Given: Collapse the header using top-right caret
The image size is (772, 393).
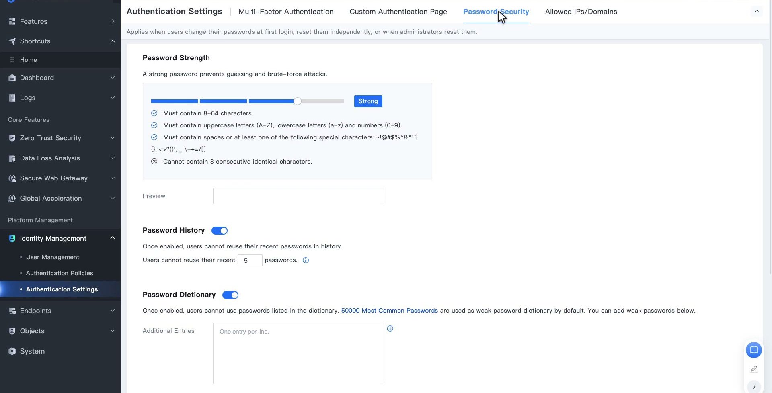Looking at the screenshot, I should click(x=756, y=11).
